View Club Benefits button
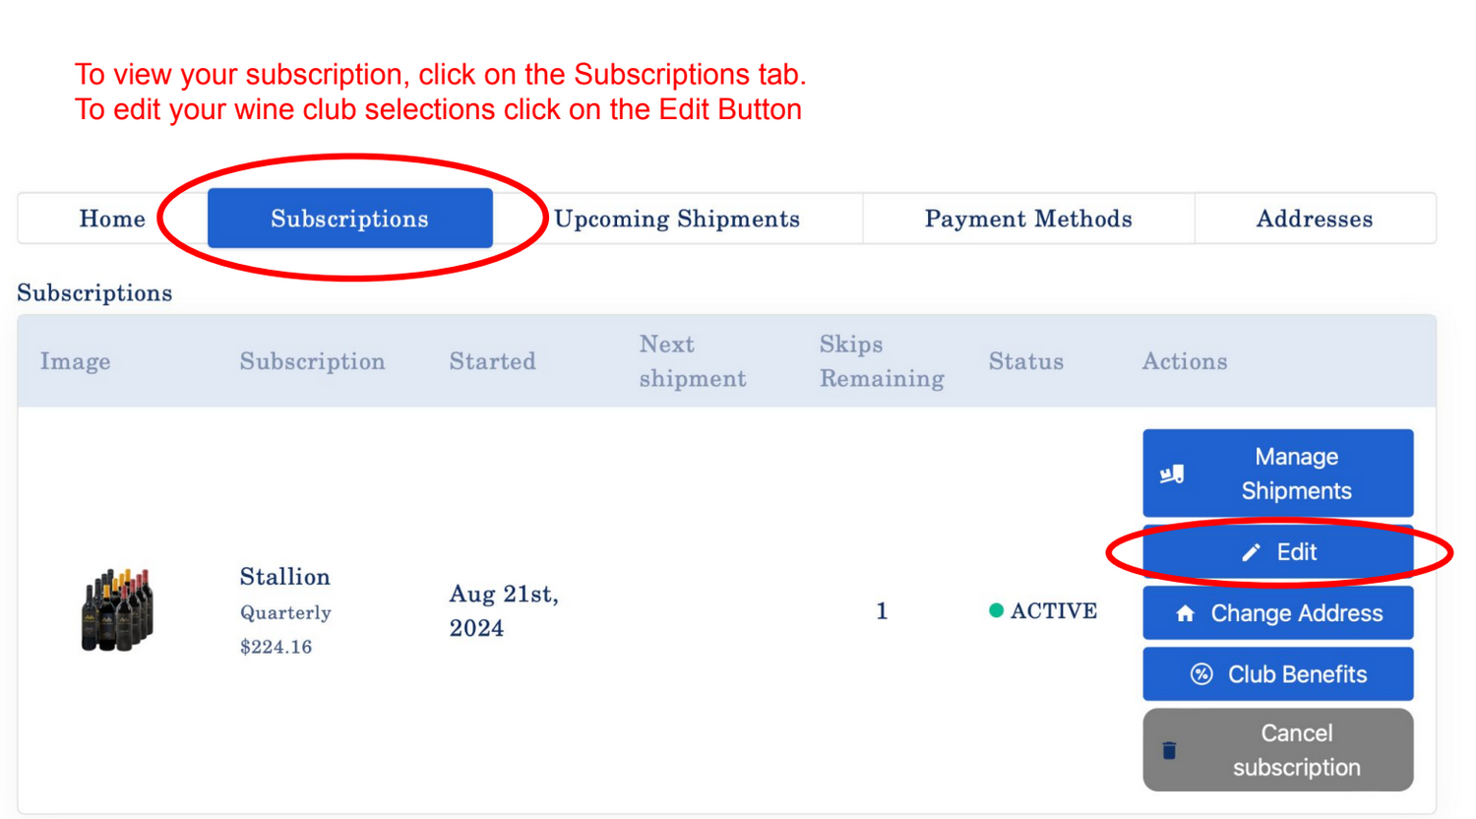The width and height of the screenshot is (1476, 819). click(1277, 674)
